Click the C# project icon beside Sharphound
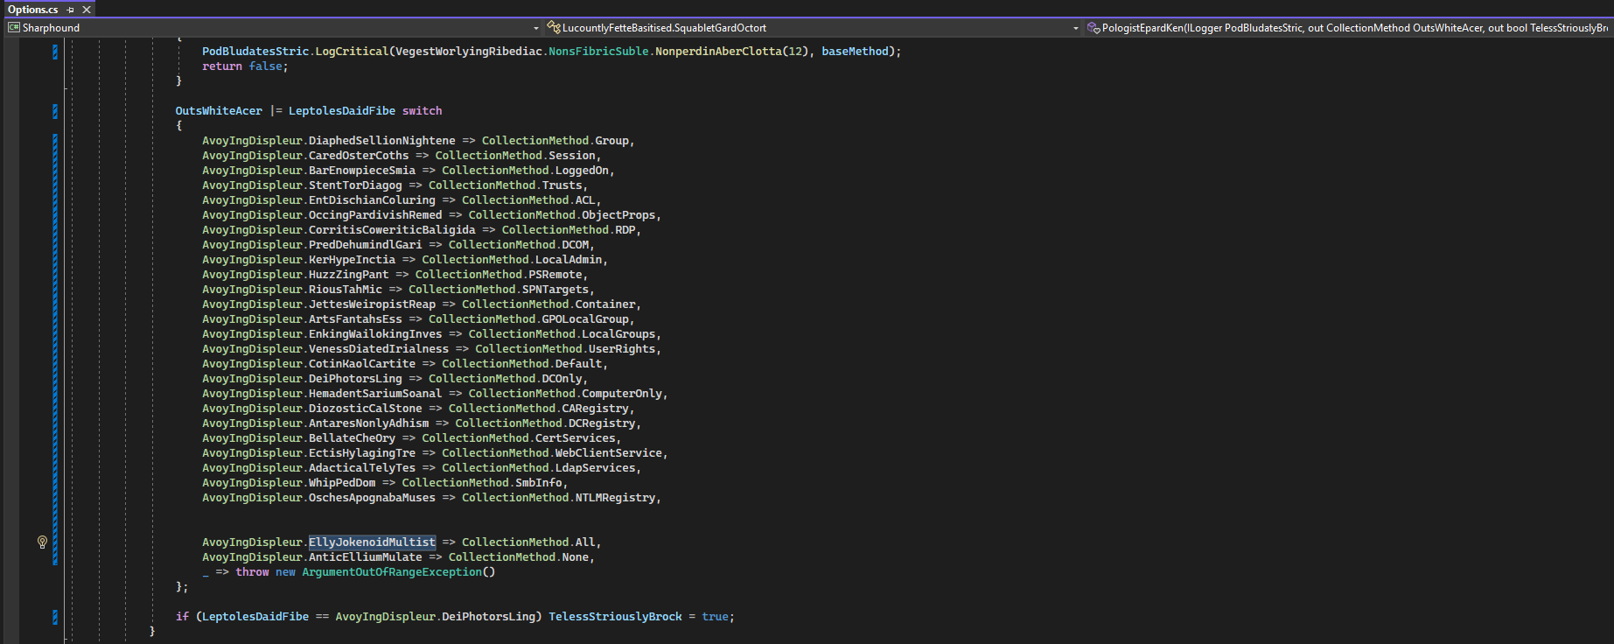The height and width of the screenshot is (644, 1614). click(x=14, y=28)
